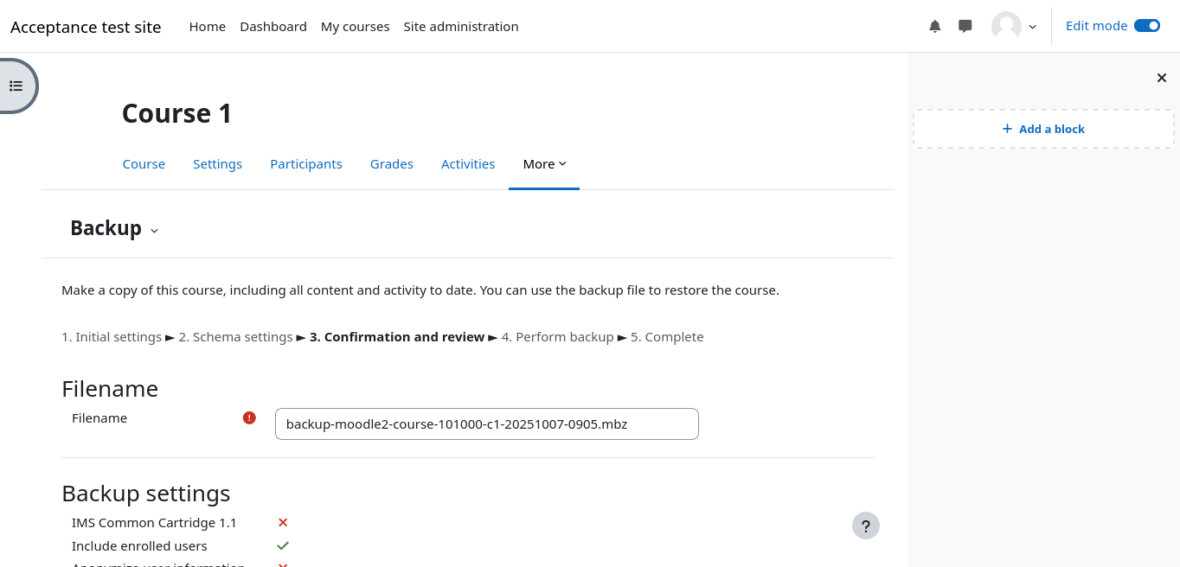The height and width of the screenshot is (567, 1180).
Task: Click the red X beside IMS Common Cartridge
Action: (x=283, y=523)
